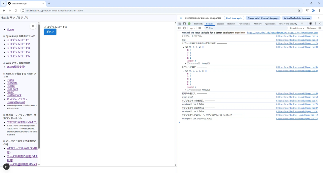Click Switch DevTools to Japanese

[x=297, y=18]
